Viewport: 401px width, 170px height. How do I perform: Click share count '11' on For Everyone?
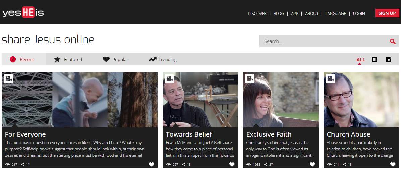coord(28,165)
